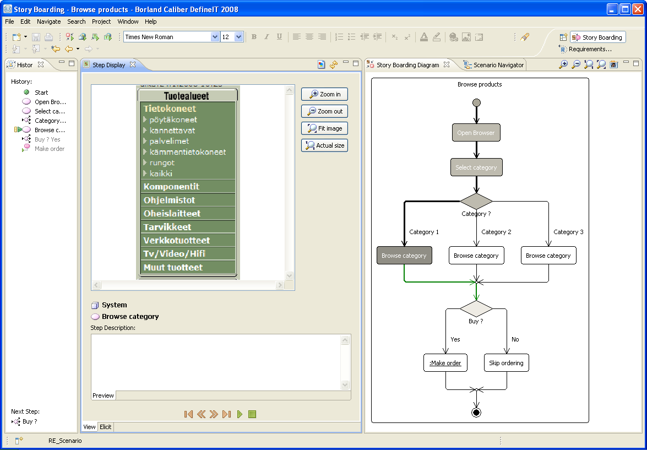Click the Open Perspective icon

(563, 37)
